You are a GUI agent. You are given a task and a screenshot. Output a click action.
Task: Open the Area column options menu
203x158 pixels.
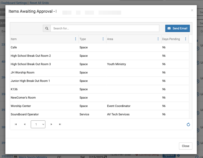tap(158, 39)
